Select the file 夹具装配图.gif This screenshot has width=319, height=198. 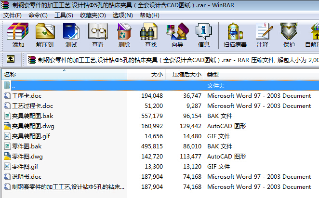click(x=31, y=136)
